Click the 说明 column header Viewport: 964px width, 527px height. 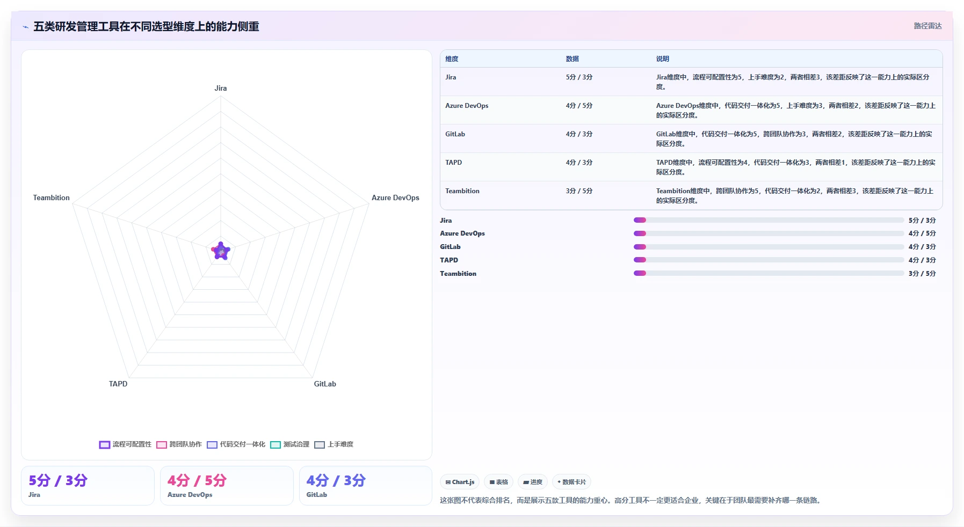[662, 59]
